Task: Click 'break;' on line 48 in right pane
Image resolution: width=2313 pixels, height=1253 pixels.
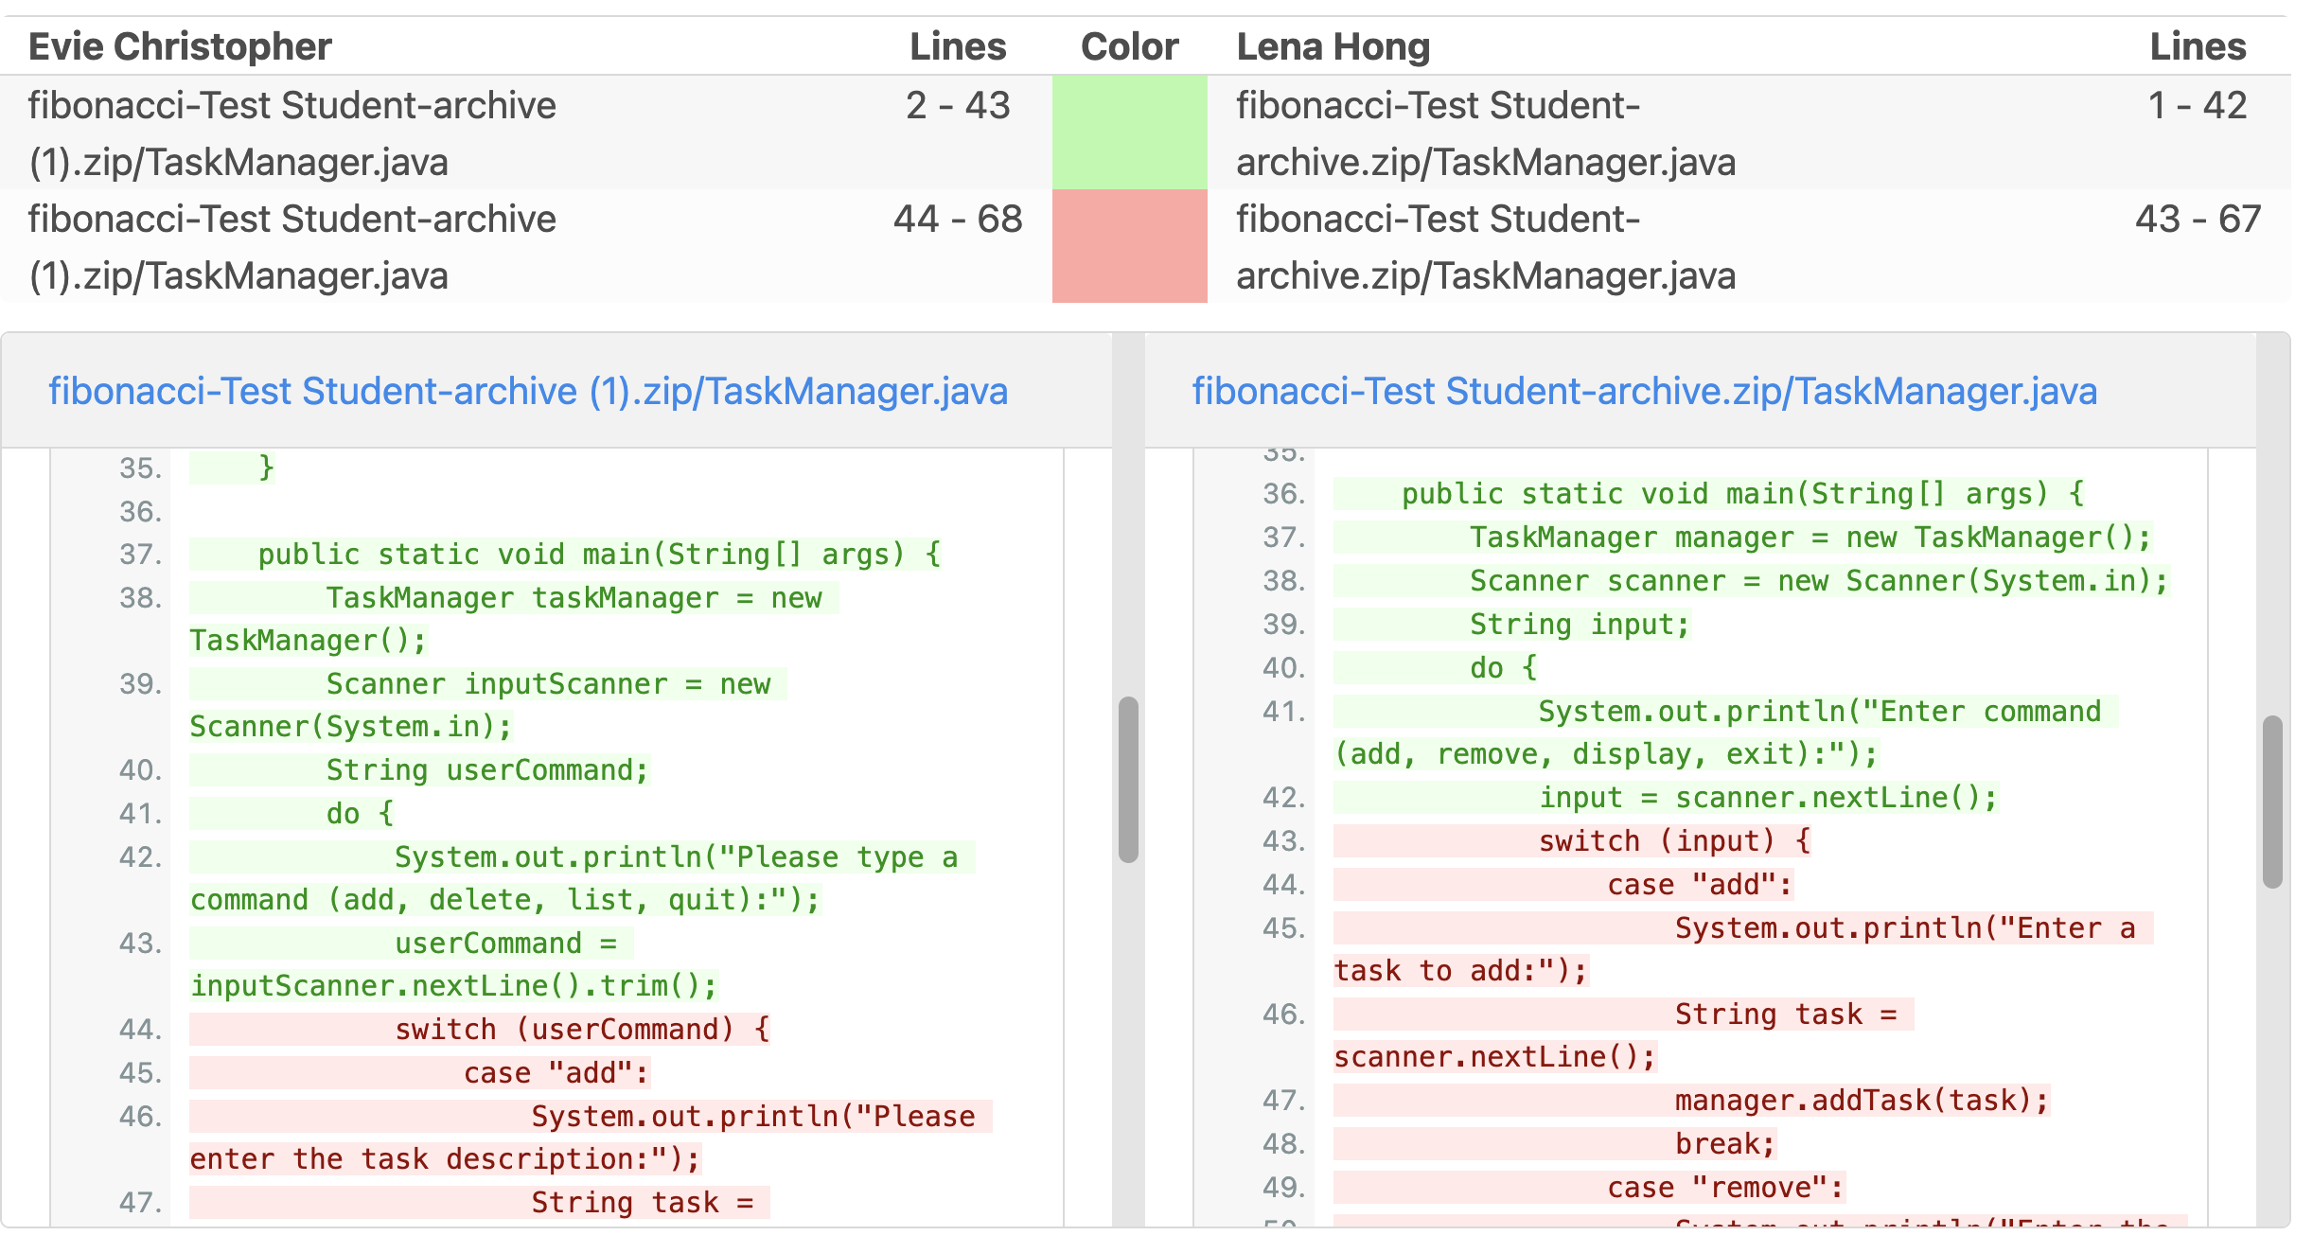Action: tap(1556, 1143)
